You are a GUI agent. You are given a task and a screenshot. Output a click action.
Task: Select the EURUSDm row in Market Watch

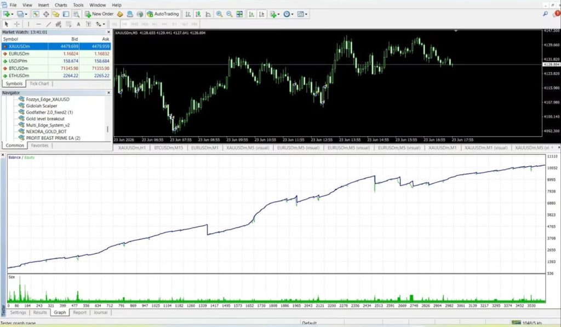(x=56, y=54)
